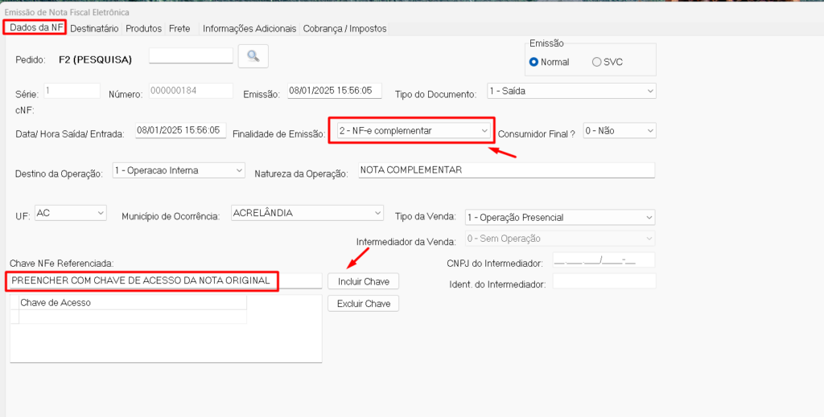Open the UF state dropdown
The height and width of the screenshot is (417, 824).
71,213
